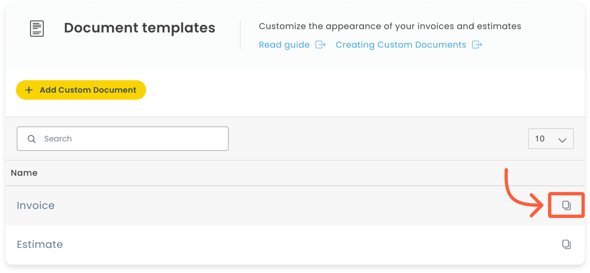Click the Invoice row duplicate icon
Viewport: 590px width, 273px height.
(x=566, y=205)
